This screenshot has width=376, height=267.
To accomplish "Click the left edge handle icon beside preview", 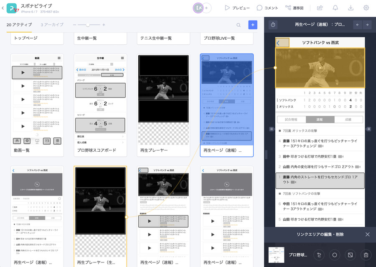I will (272, 129).
